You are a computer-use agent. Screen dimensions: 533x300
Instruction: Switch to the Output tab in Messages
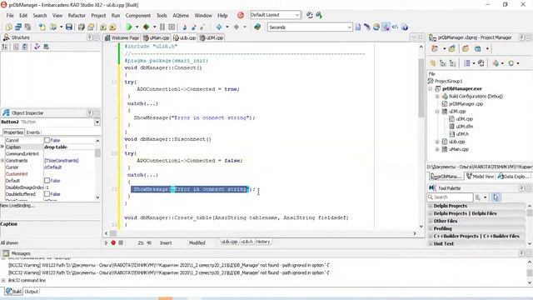click(x=32, y=292)
